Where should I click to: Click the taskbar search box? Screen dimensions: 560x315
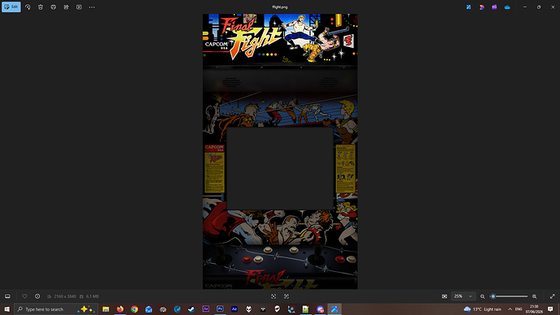coord(56,309)
